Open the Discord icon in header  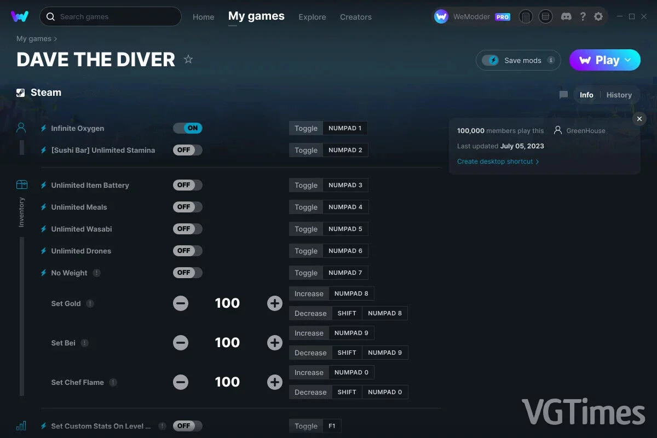(567, 16)
